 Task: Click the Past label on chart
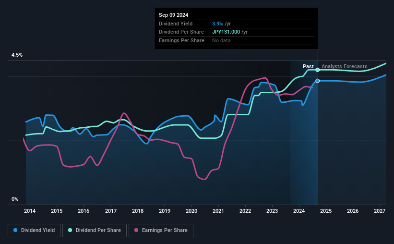click(308, 66)
